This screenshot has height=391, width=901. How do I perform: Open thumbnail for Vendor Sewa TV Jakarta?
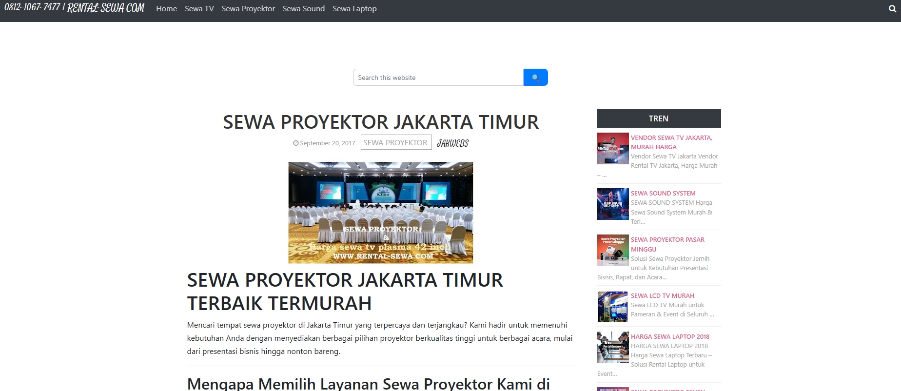click(613, 148)
